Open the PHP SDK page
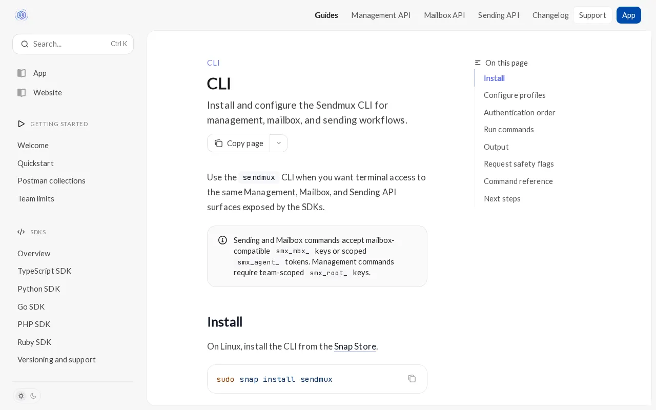 tap(34, 324)
